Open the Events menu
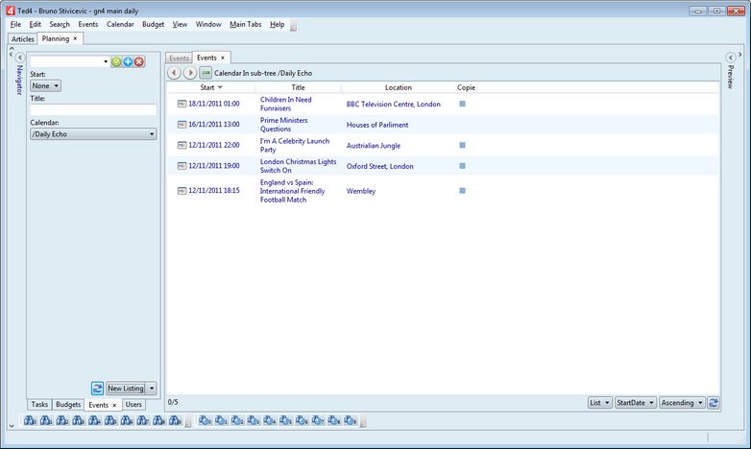The height and width of the screenshot is (449, 751). (x=88, y=24)
